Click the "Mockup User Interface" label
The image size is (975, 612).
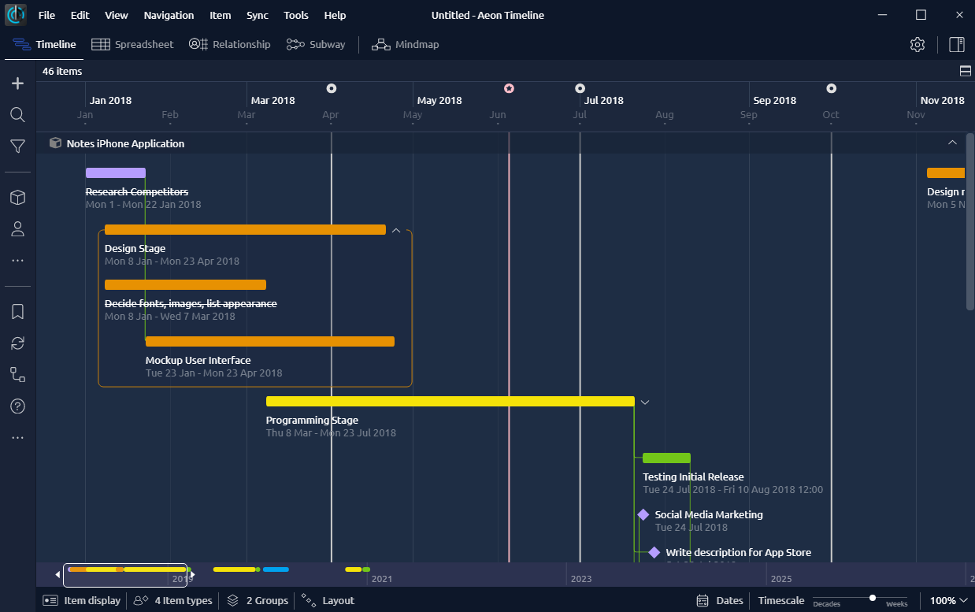point(198,360)
